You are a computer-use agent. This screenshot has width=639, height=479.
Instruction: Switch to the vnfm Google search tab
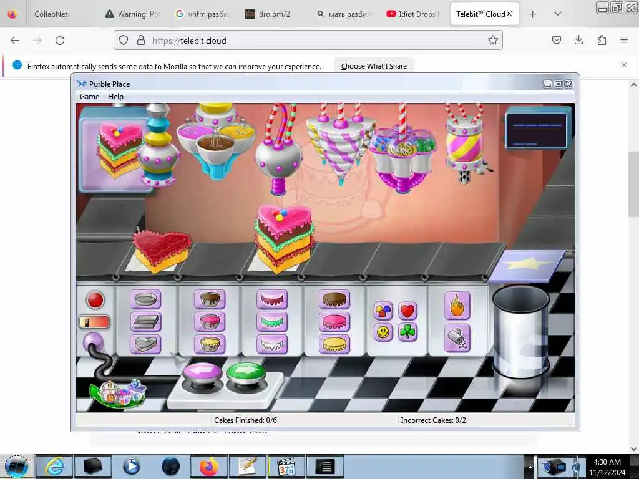(x=204, y=14)
